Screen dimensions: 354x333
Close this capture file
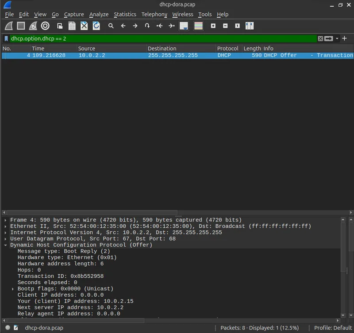coord(84,26)
